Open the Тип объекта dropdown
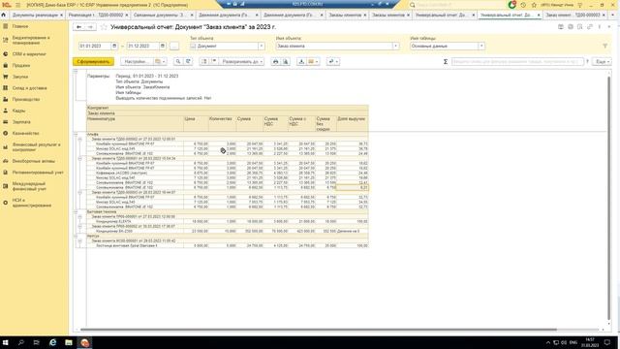 tap(262, 46)
